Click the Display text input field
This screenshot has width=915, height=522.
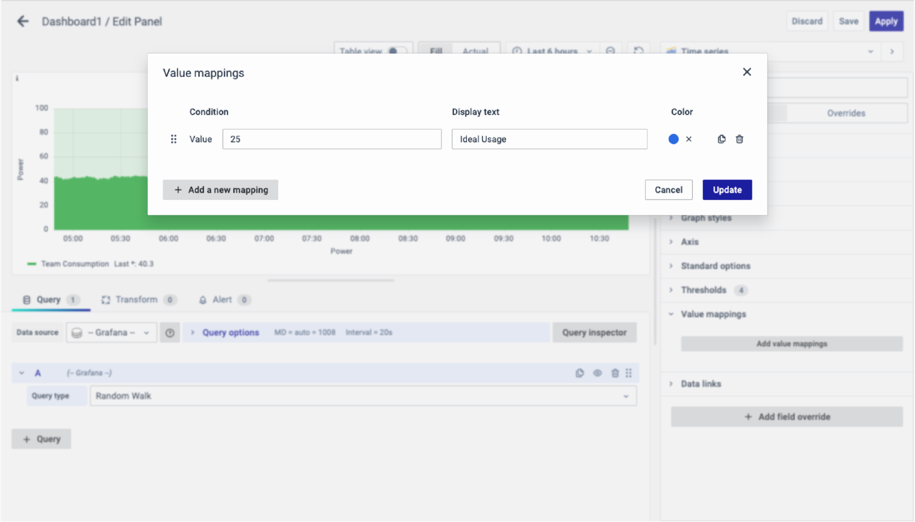549,139
